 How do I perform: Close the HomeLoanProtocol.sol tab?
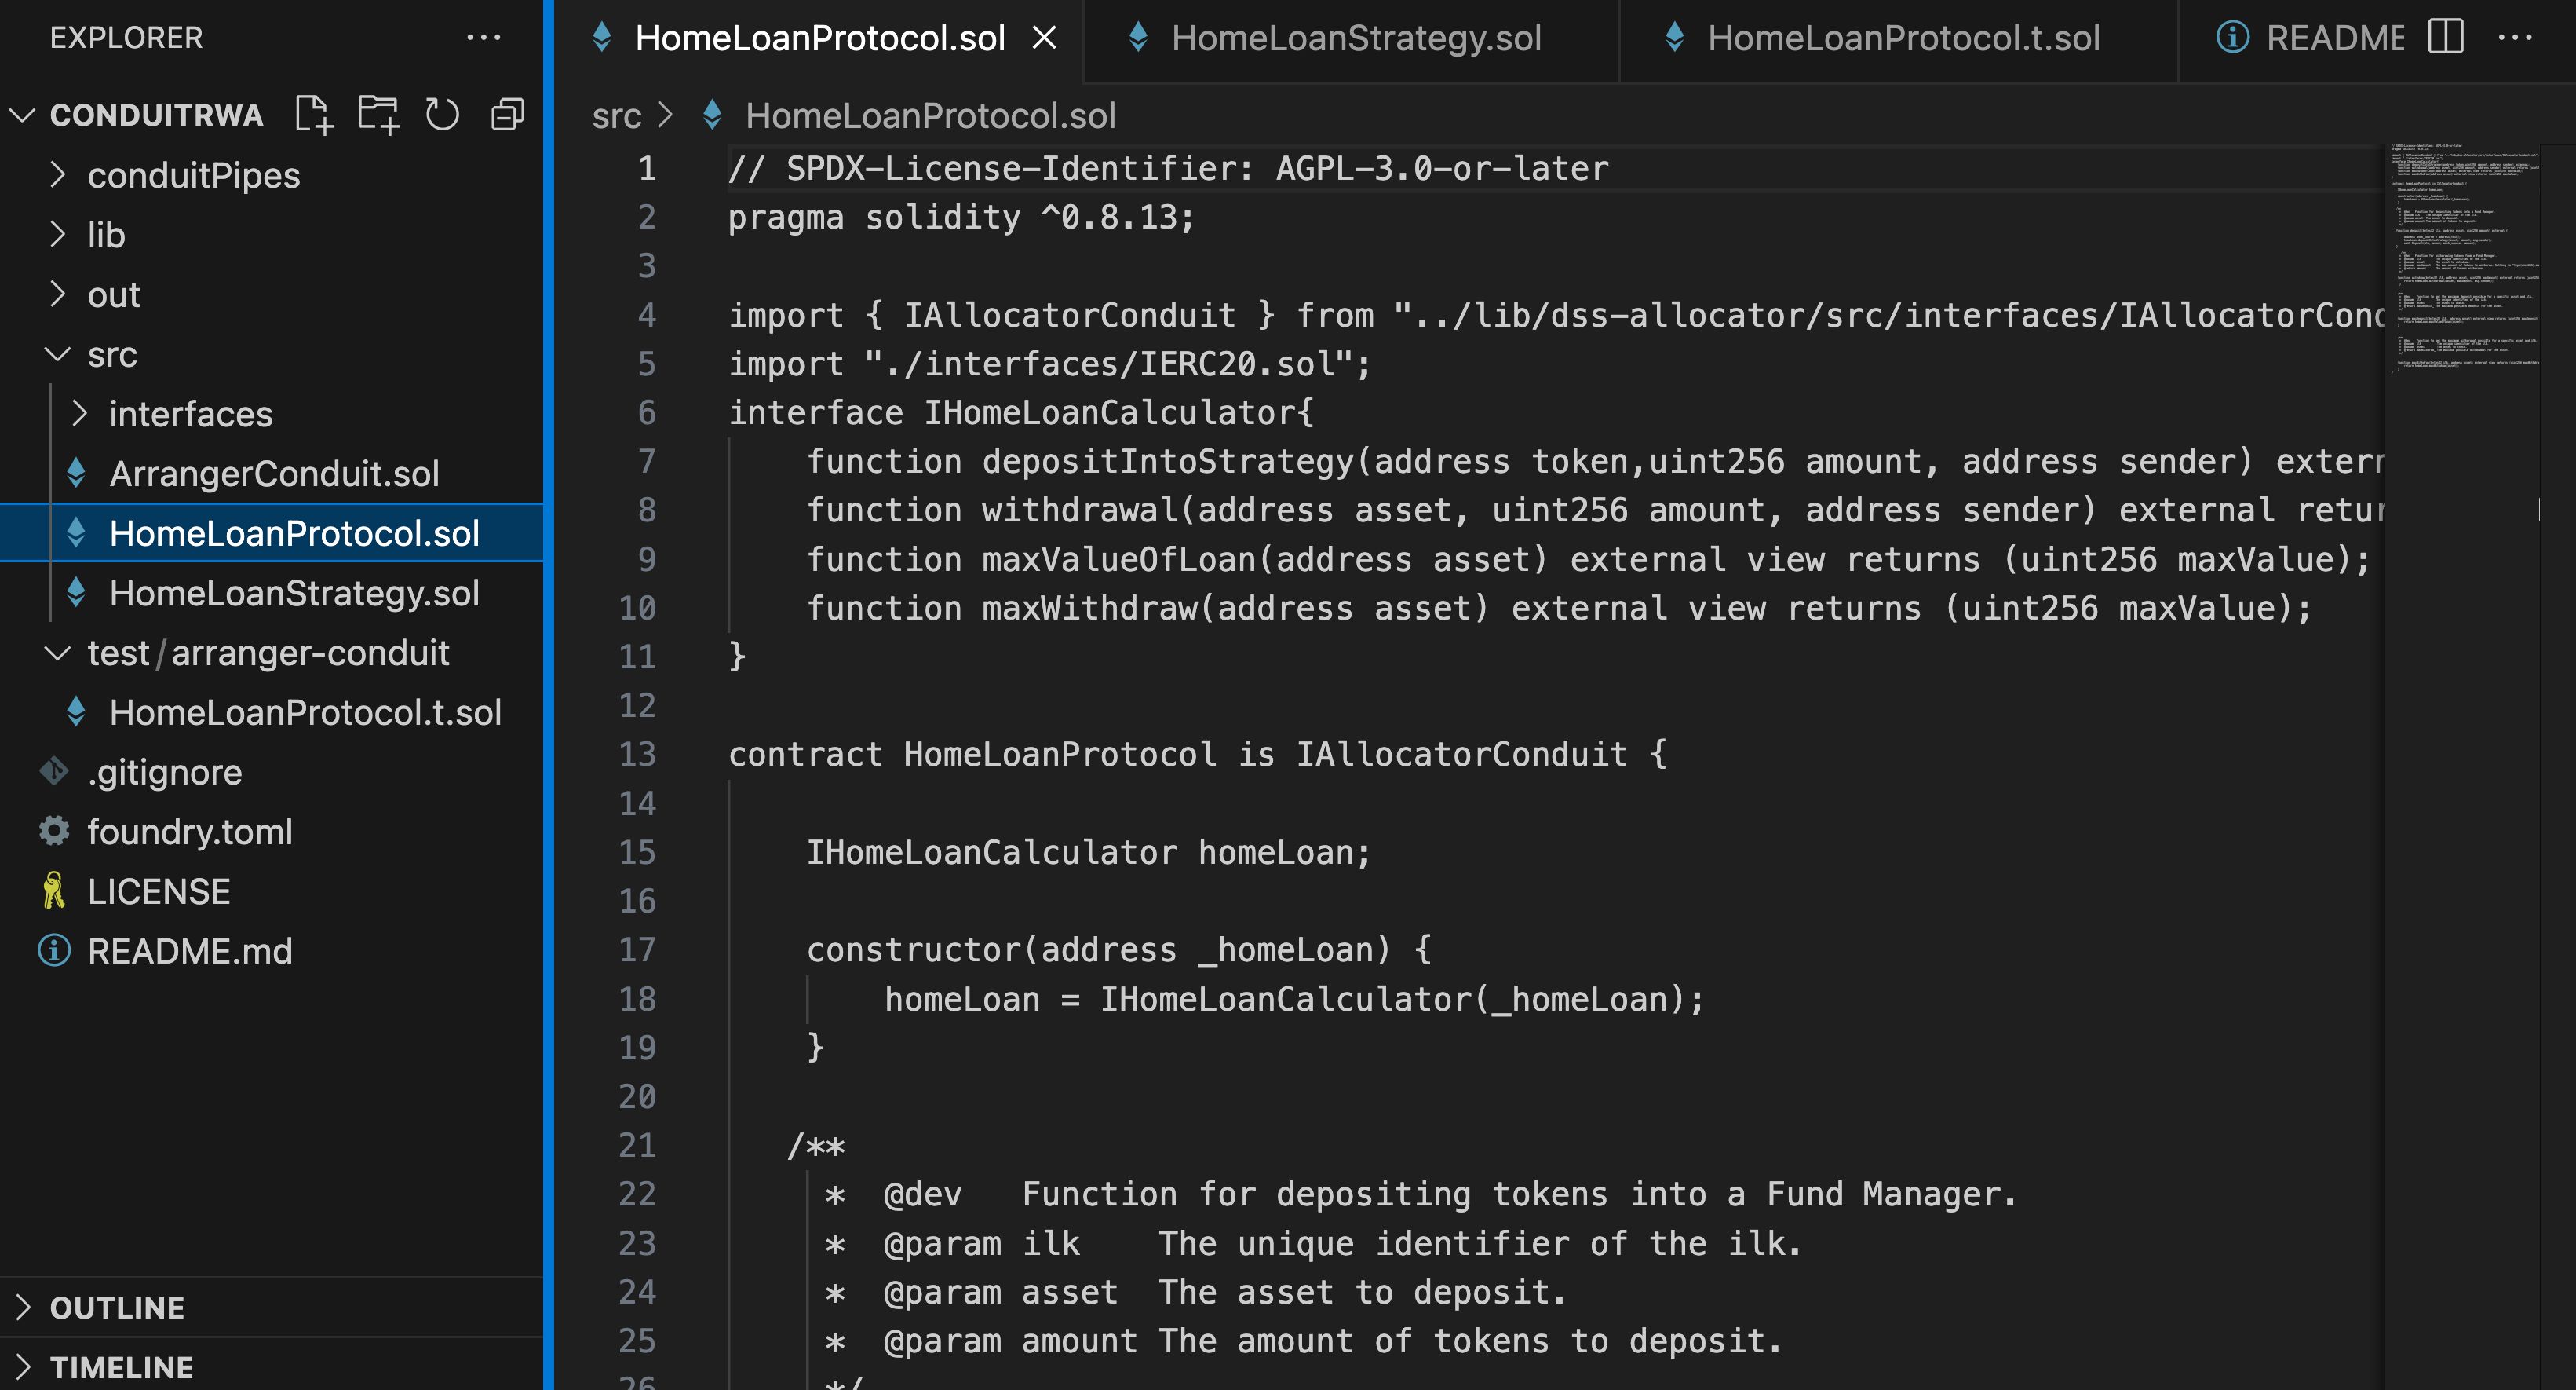pyautogui.click(x=1044, y=38)
